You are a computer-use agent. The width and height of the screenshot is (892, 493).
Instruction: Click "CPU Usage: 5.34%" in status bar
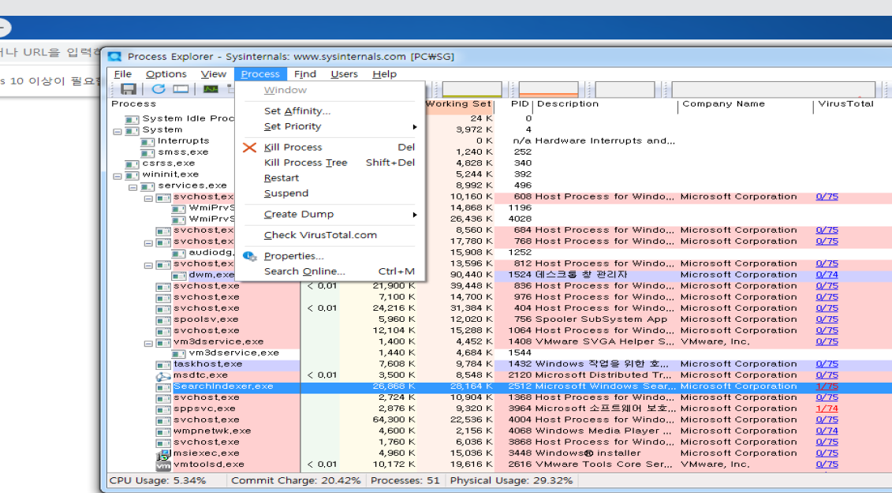[158, 480]
